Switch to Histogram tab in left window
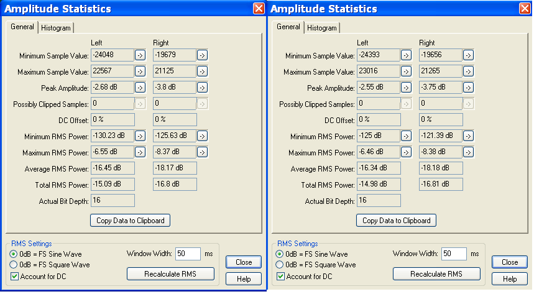 tap(56, 28)
